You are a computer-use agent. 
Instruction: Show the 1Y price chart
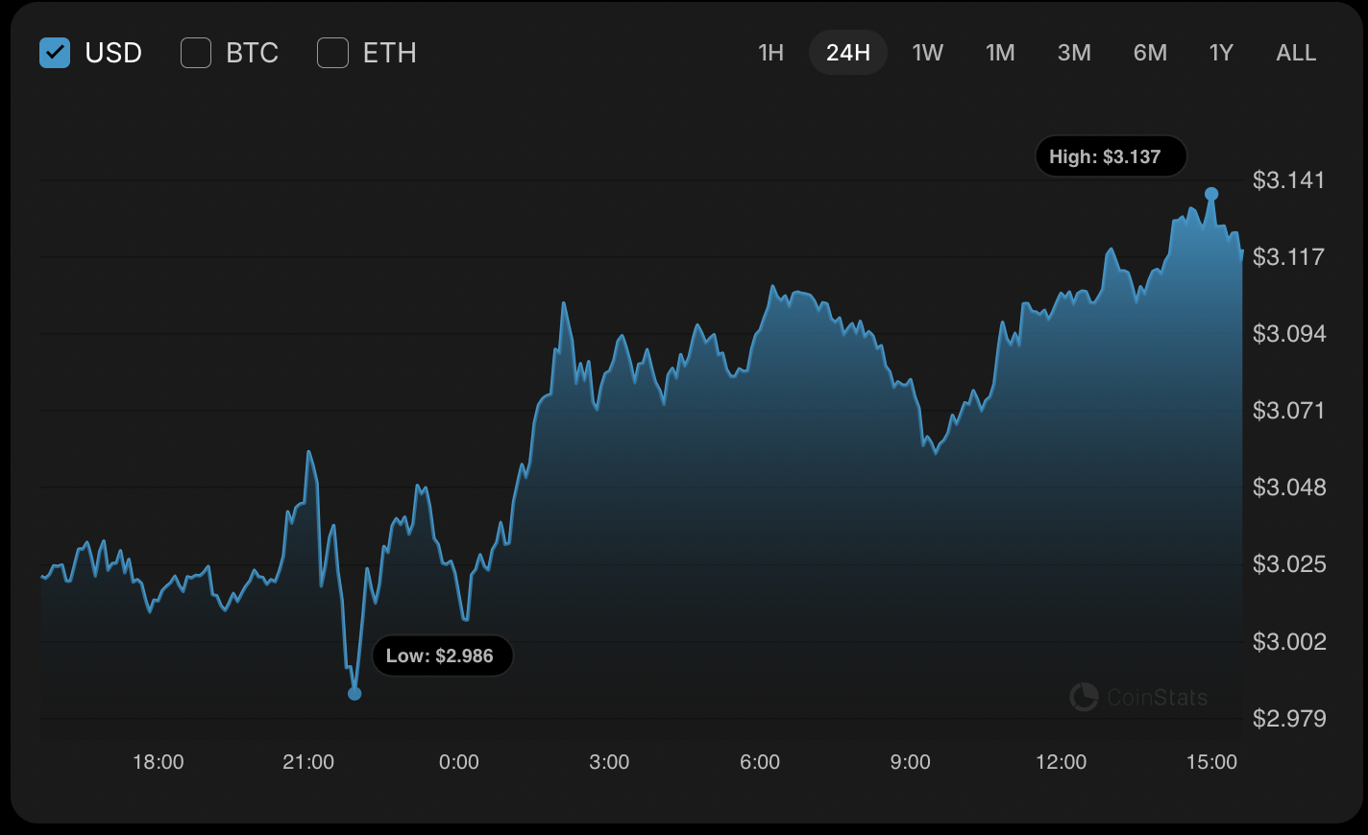coord(1221,53)
